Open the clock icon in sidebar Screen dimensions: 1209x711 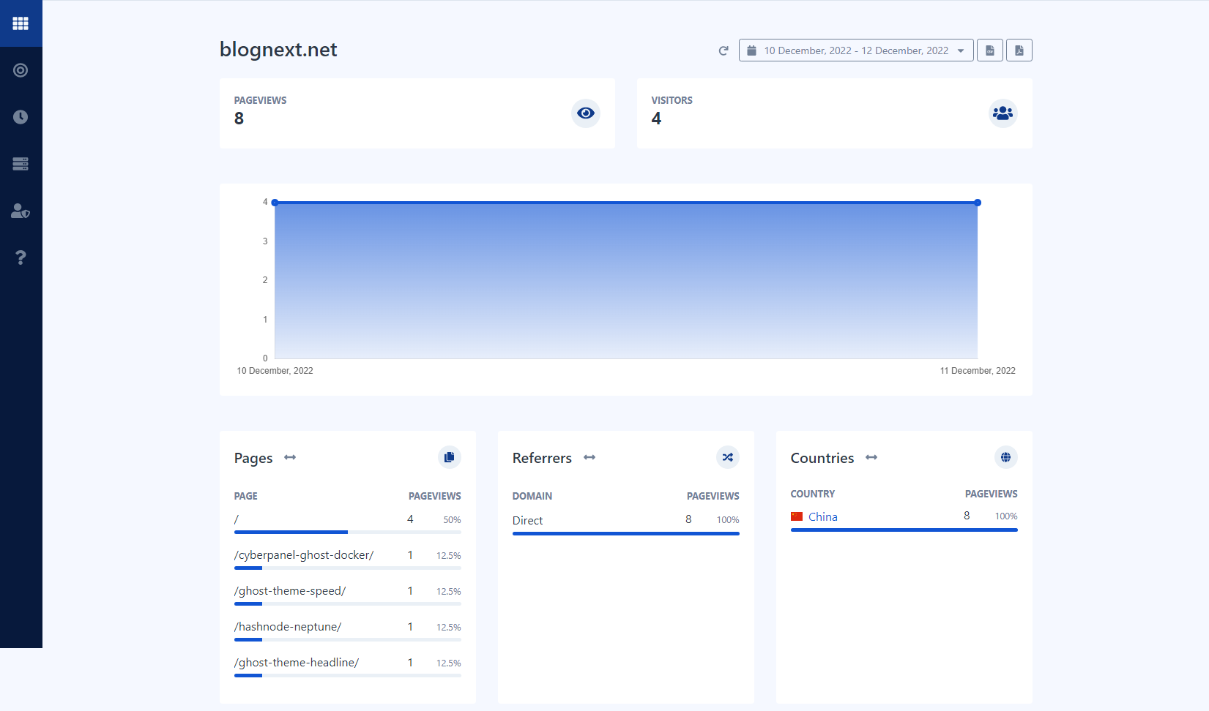point(21,117)
